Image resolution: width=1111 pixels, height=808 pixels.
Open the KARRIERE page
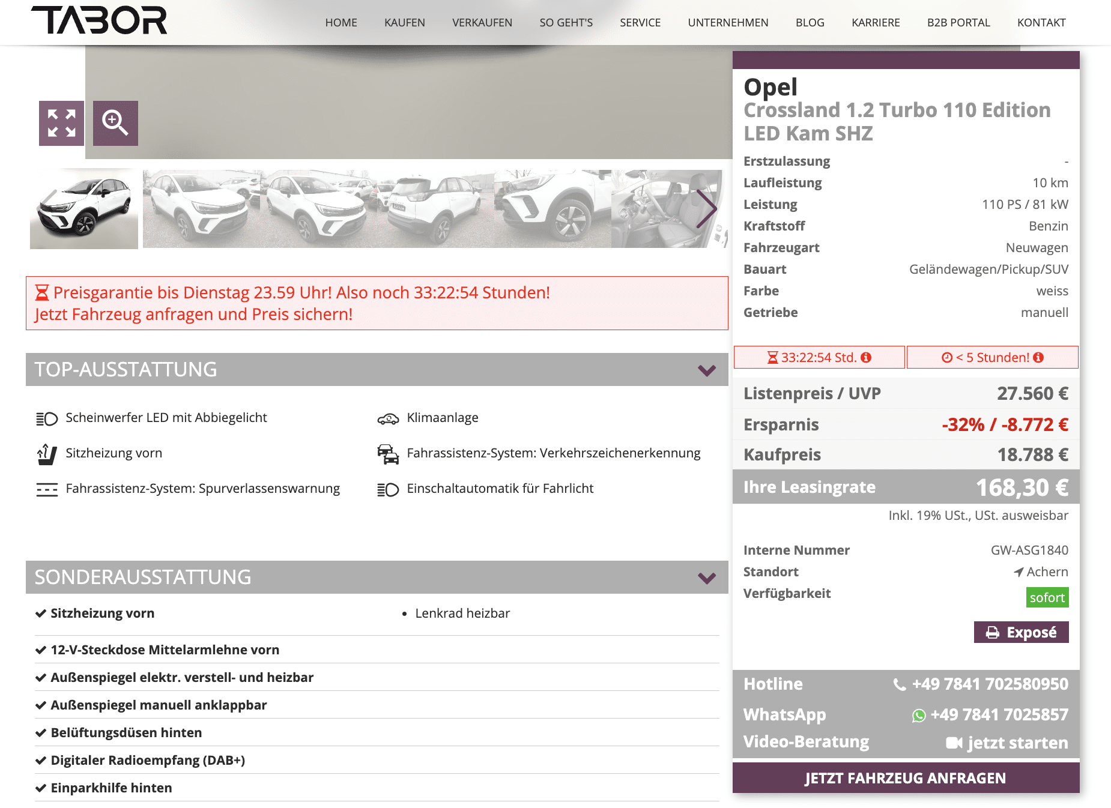876,23
